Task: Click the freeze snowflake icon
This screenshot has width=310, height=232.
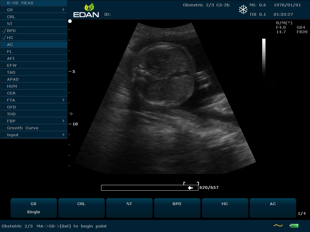Action: [x=243, y=10]
